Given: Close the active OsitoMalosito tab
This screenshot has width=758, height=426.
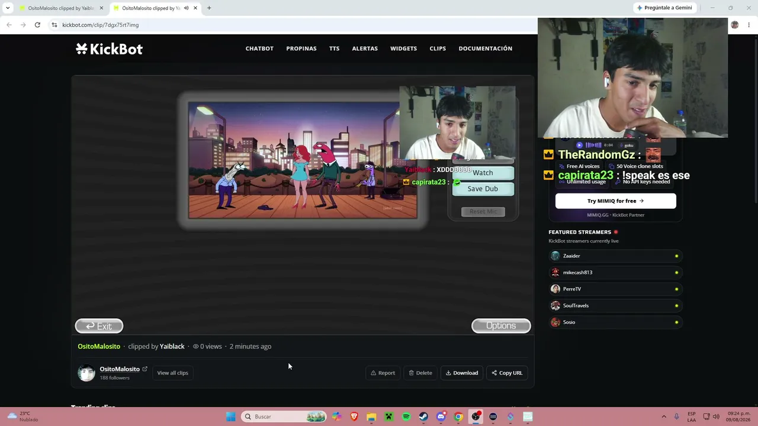Looking at the screenshot, I should pos(195,8).
